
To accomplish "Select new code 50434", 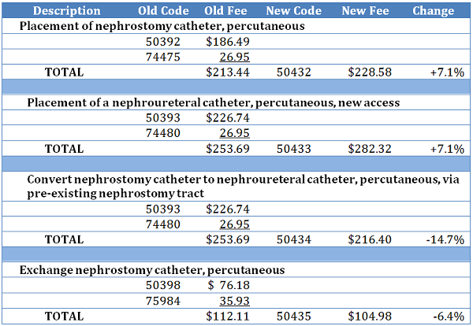I will (294, 239).
